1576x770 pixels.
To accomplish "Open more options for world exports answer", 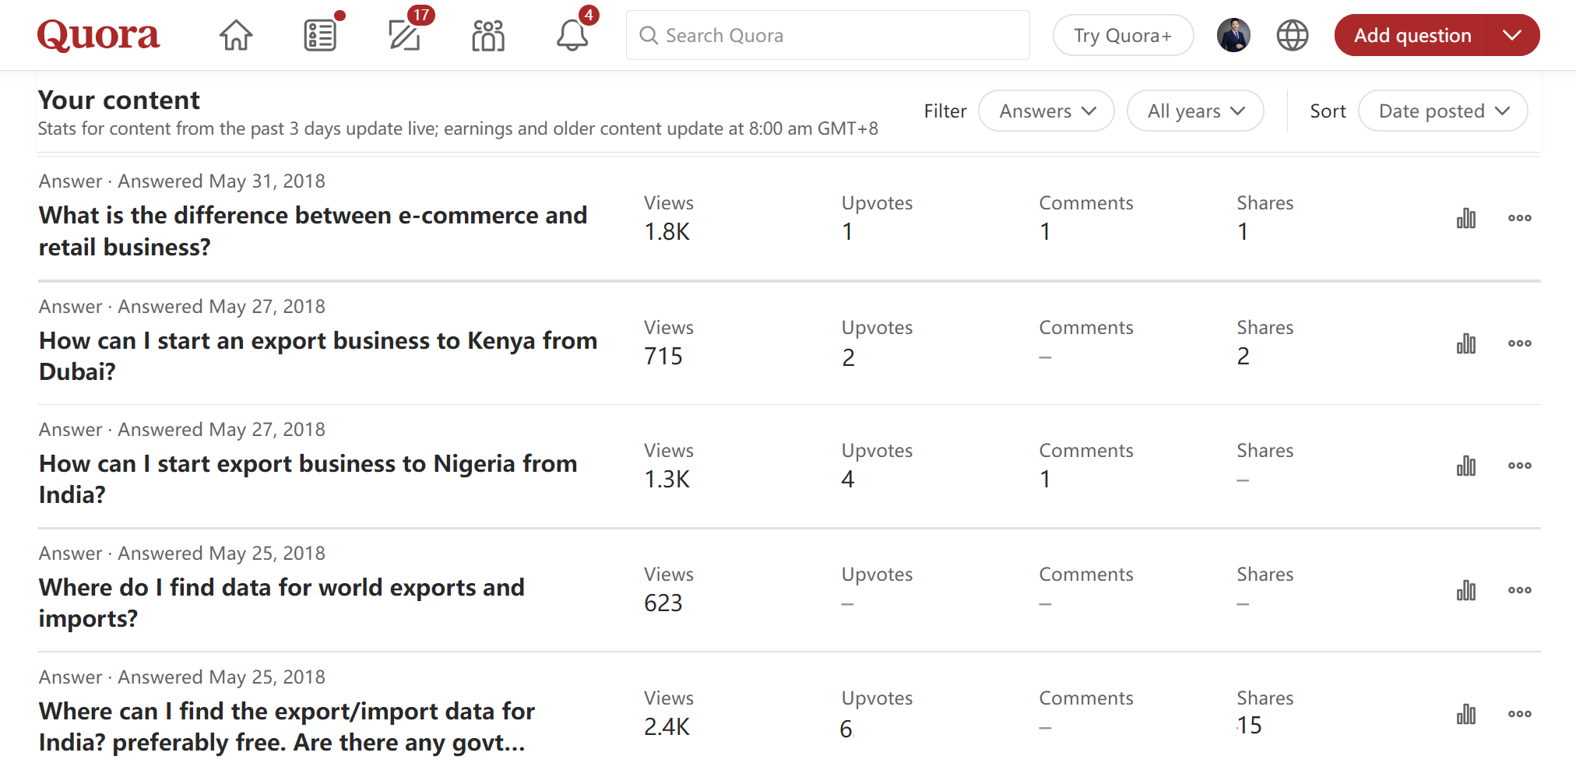I will click(x=1519, y=590).
